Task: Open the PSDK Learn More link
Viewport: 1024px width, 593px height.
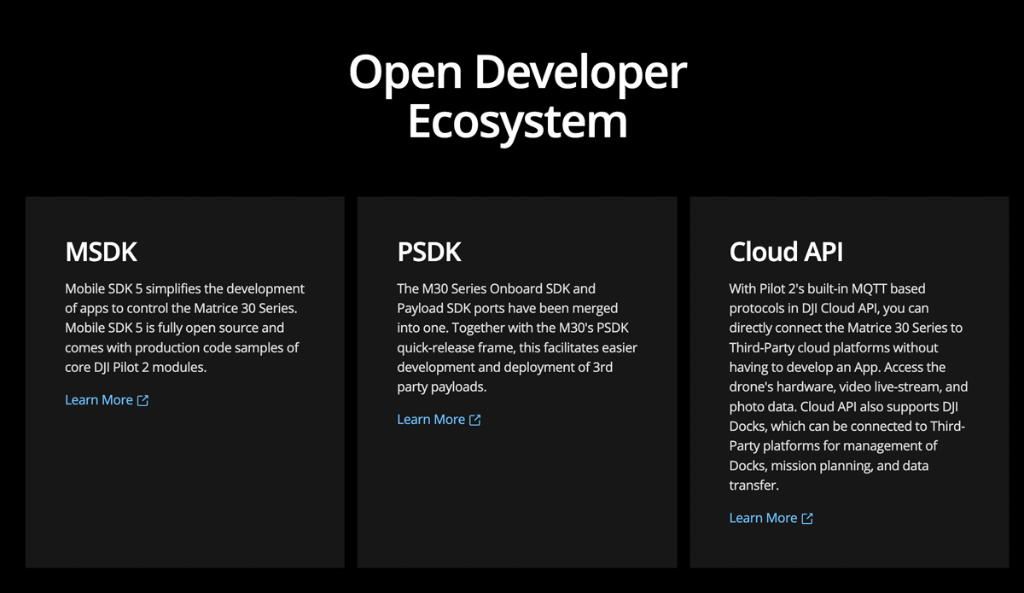Action: (x=439, y=420)
